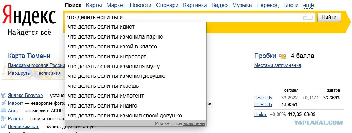Click the traffic light icon next to Пробки
352x133 pixels.
pyautogui.click(x=283, y=57)
